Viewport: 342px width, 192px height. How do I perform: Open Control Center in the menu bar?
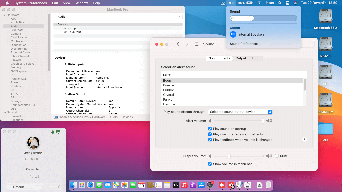[287, 3]
